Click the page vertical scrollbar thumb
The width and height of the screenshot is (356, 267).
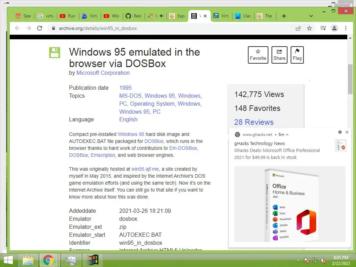coord(350,79)
